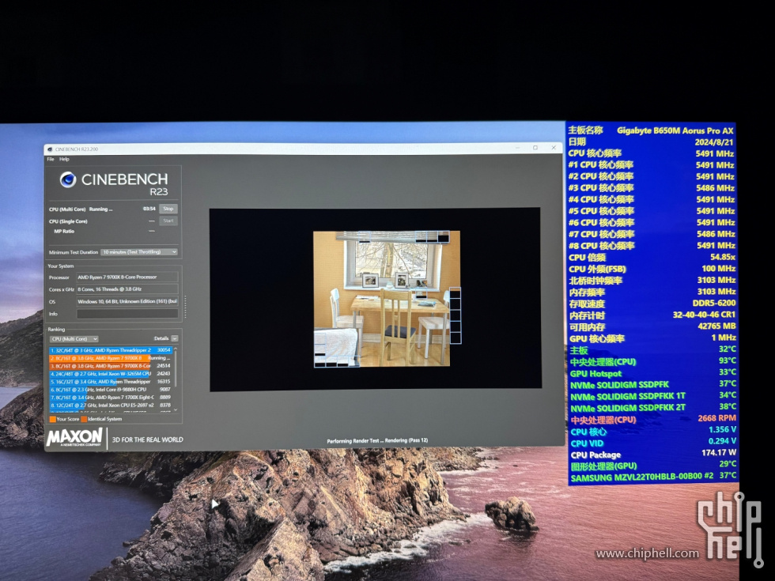Click the '#1 CPU 核心频率' overlay row
The image size is (775, 581).
click(652, 165)
